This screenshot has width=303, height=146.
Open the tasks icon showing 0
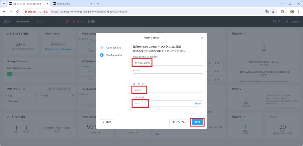click(x=91, y=22)
